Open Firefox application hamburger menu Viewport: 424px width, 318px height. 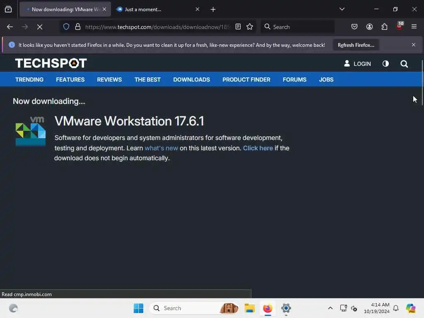pos(414,27)
